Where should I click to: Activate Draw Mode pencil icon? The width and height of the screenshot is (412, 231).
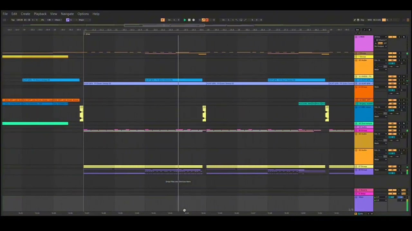(355, 20)
